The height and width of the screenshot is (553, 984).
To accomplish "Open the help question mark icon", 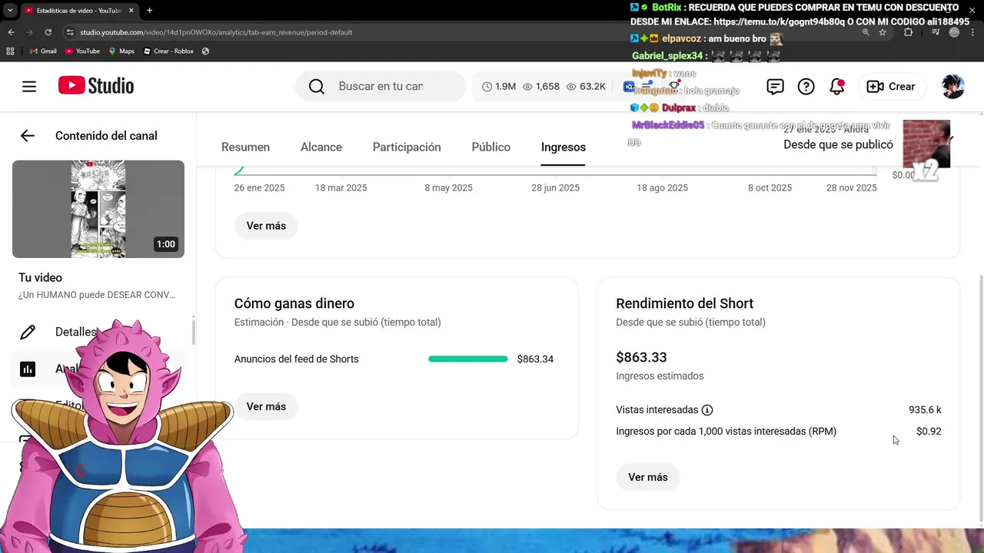I will point(806,87).
